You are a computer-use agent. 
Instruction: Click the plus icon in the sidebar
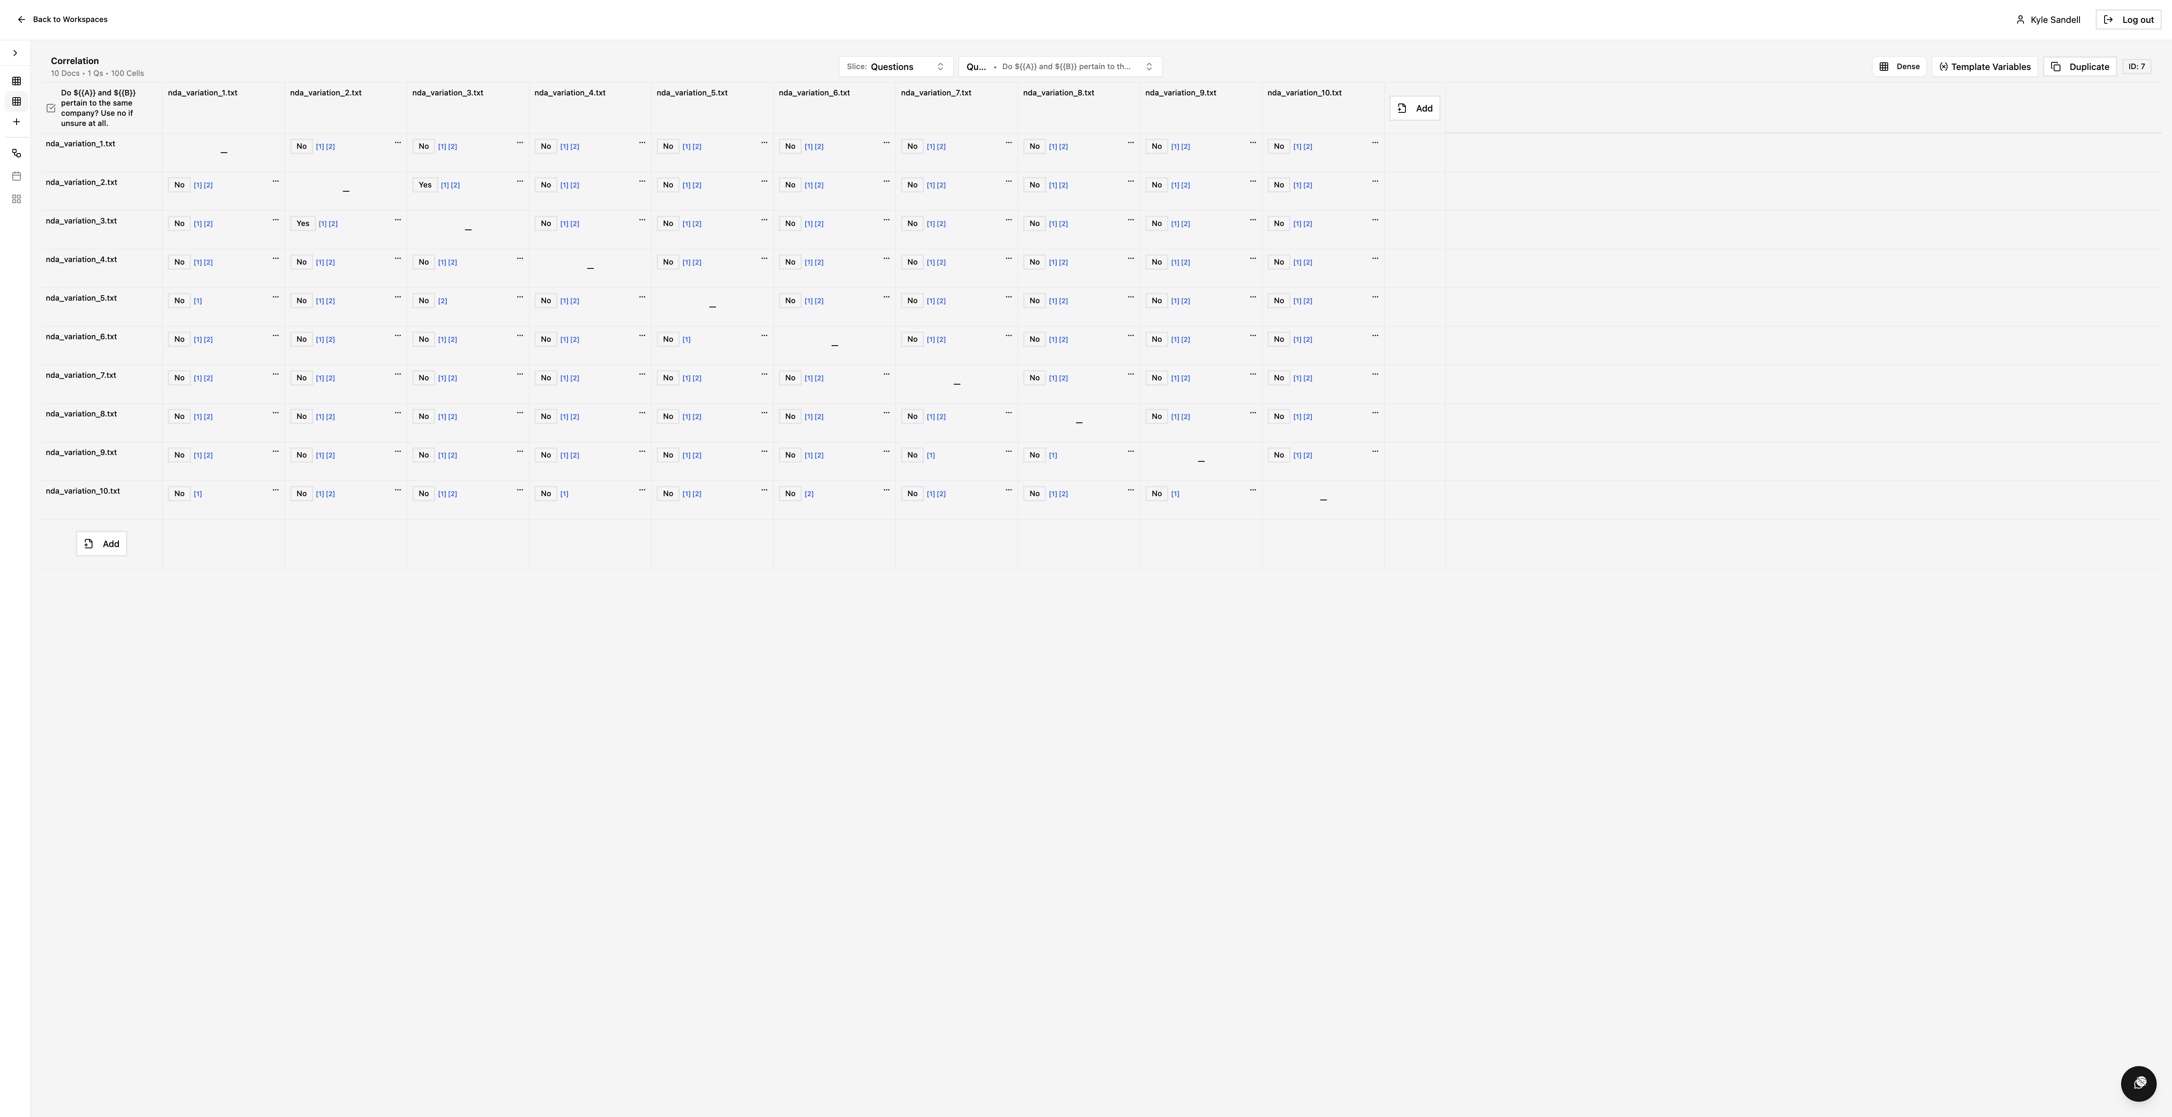coord(16,122)
